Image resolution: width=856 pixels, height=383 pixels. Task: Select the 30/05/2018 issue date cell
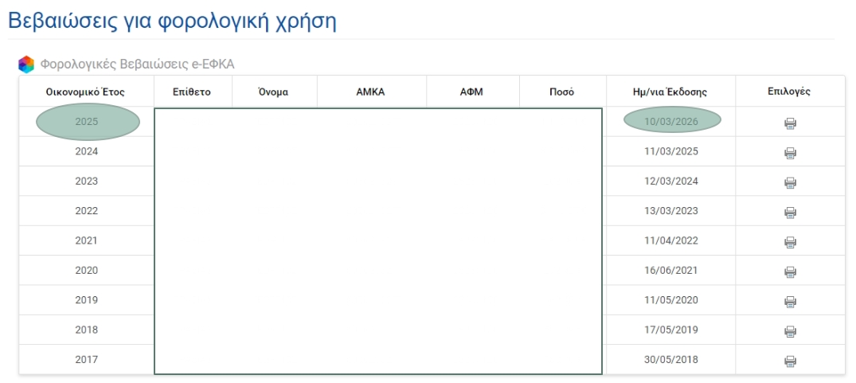(x=670, y=360)
